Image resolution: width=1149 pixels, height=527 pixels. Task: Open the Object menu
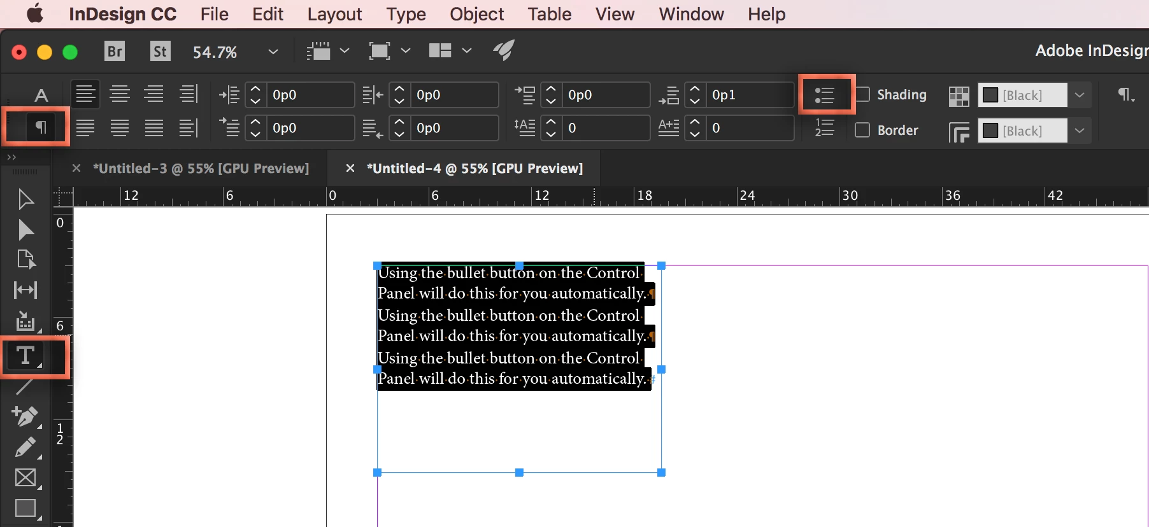coord(476,14)
